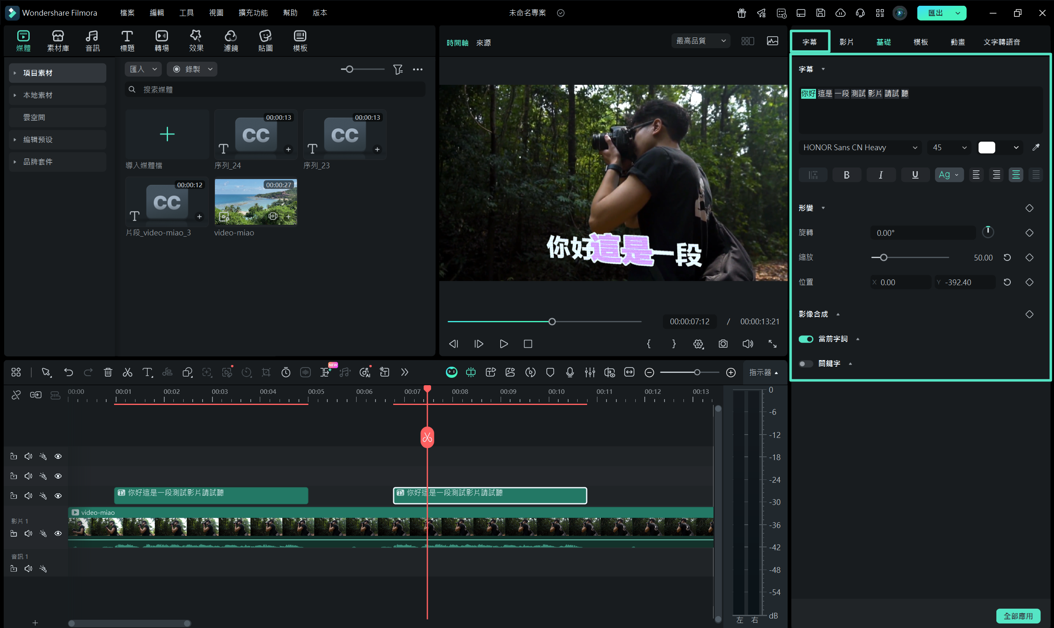Open the 工具 menu

click(x=186, y=13)
